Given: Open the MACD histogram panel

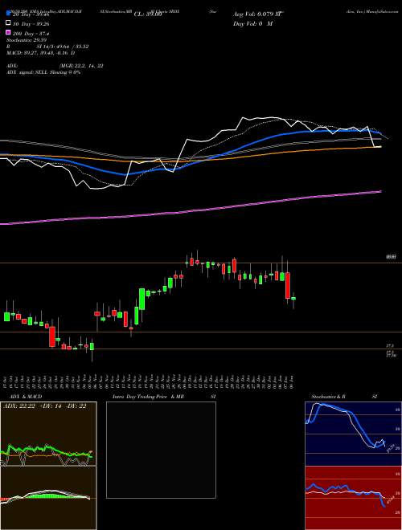Looking at the screenshot, I should click(48, 498).
